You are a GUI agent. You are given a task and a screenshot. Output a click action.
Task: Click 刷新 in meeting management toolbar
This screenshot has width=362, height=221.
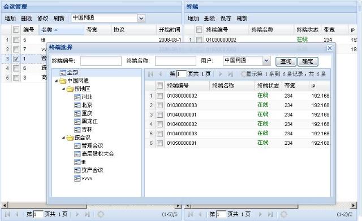[x=59, y=19]
